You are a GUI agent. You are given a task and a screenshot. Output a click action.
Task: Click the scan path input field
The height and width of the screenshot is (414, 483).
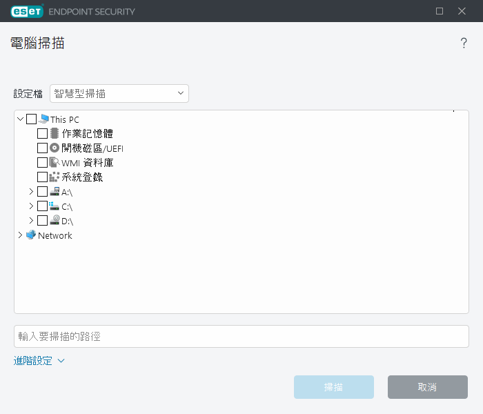pyautogui.click(x=241, y=337)
